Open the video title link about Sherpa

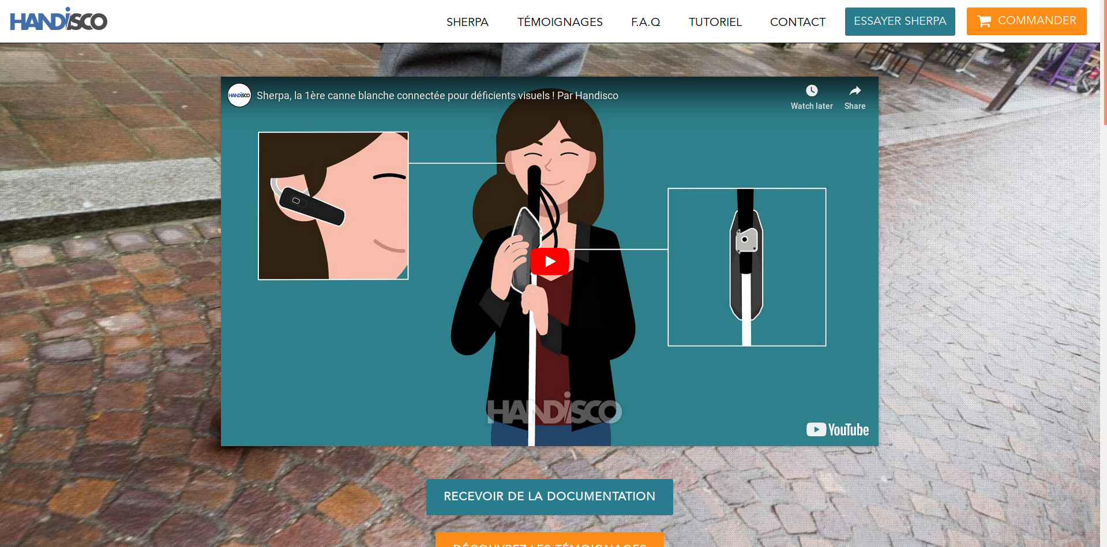click(x=437, y=96)
